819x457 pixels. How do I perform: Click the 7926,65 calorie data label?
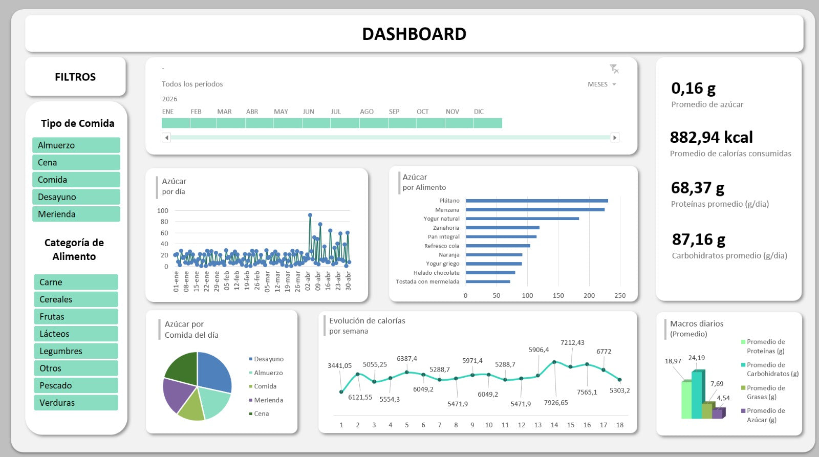point(556,403)
